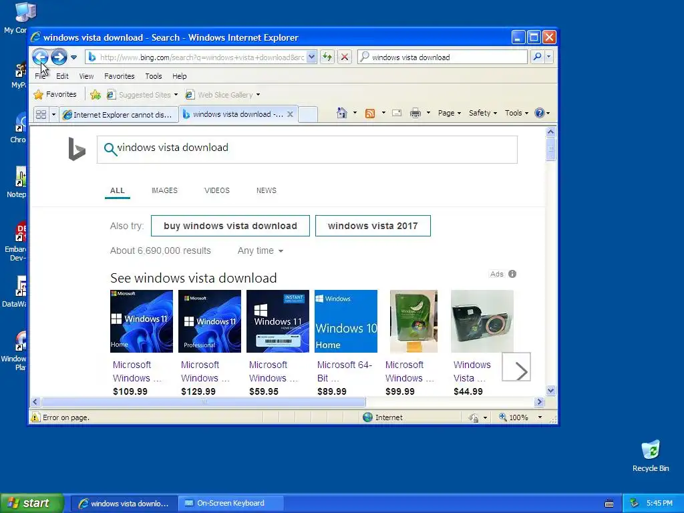Open the $129.99 Windows 11 Professional thumbnail

(209, 321)
